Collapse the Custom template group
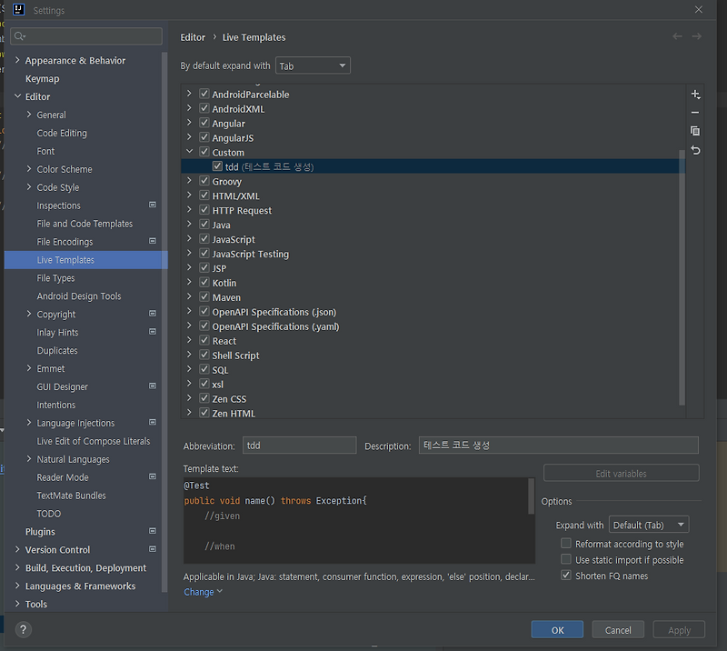 (188, 152)
